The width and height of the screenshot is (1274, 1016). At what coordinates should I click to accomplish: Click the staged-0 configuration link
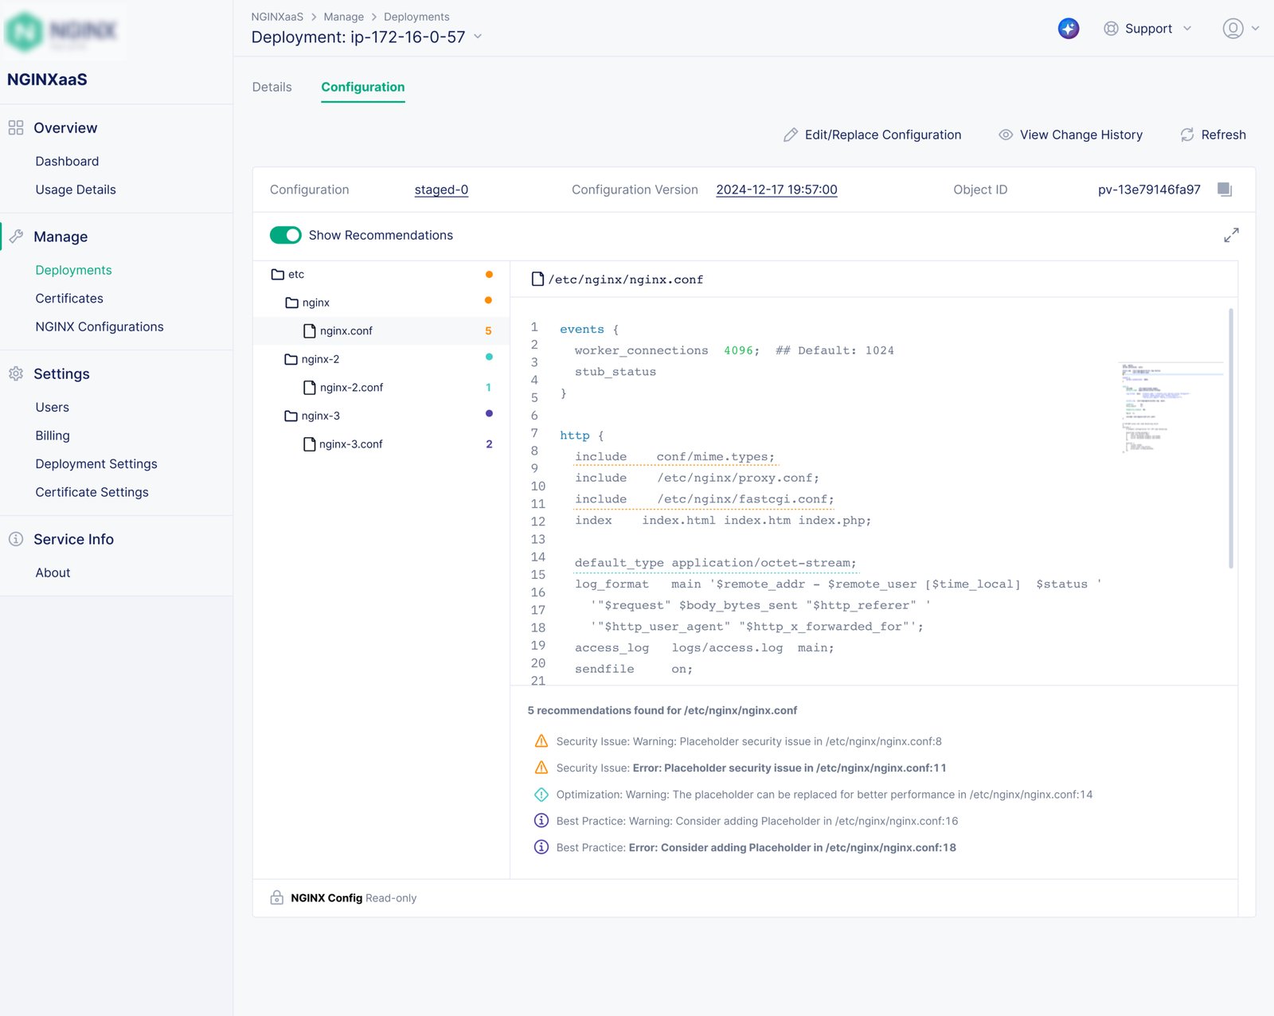pyautogui.click(x=441, y=190)
